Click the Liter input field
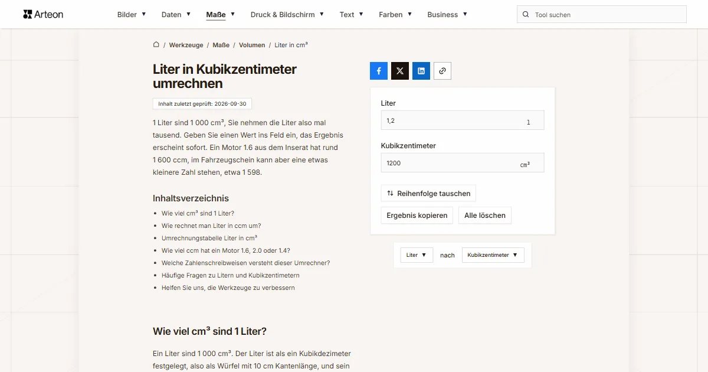The image size is (708, 372). point(463,120)
